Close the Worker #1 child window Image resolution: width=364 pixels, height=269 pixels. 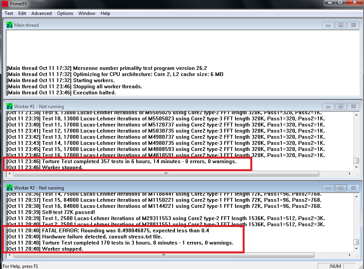point(353,106)
